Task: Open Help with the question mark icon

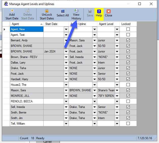Action: click(99, 11)
